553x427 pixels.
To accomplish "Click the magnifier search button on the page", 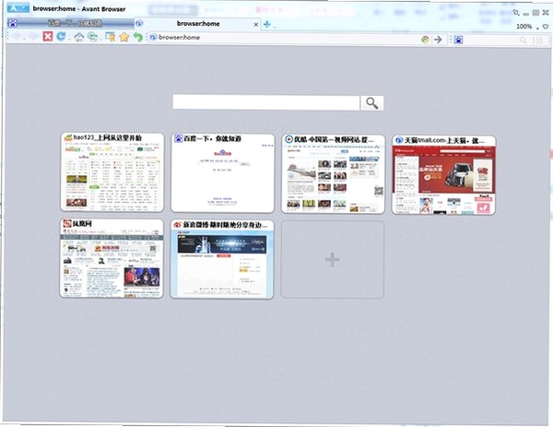I will pyautogui.click(x=371, y=103).
